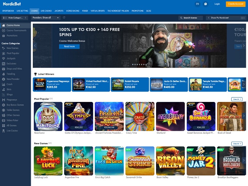Click the Search Games field

coord(190,17)
